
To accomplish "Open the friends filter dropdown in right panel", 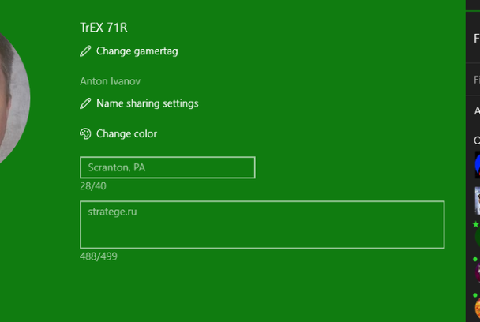I will click(476, 111).
